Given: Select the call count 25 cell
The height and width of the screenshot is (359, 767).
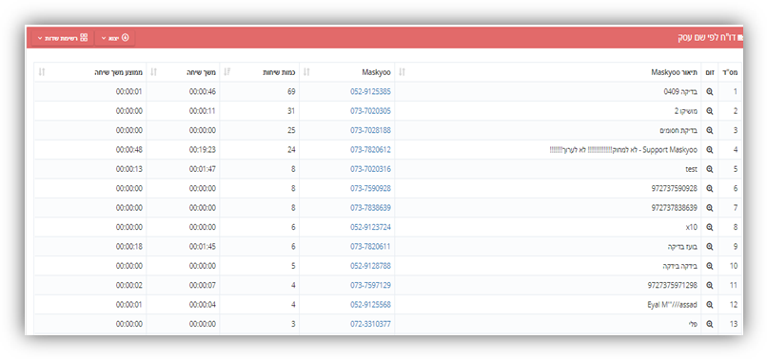Looking at the screenshot, I should pyautogui.click(x=259, y=130).
